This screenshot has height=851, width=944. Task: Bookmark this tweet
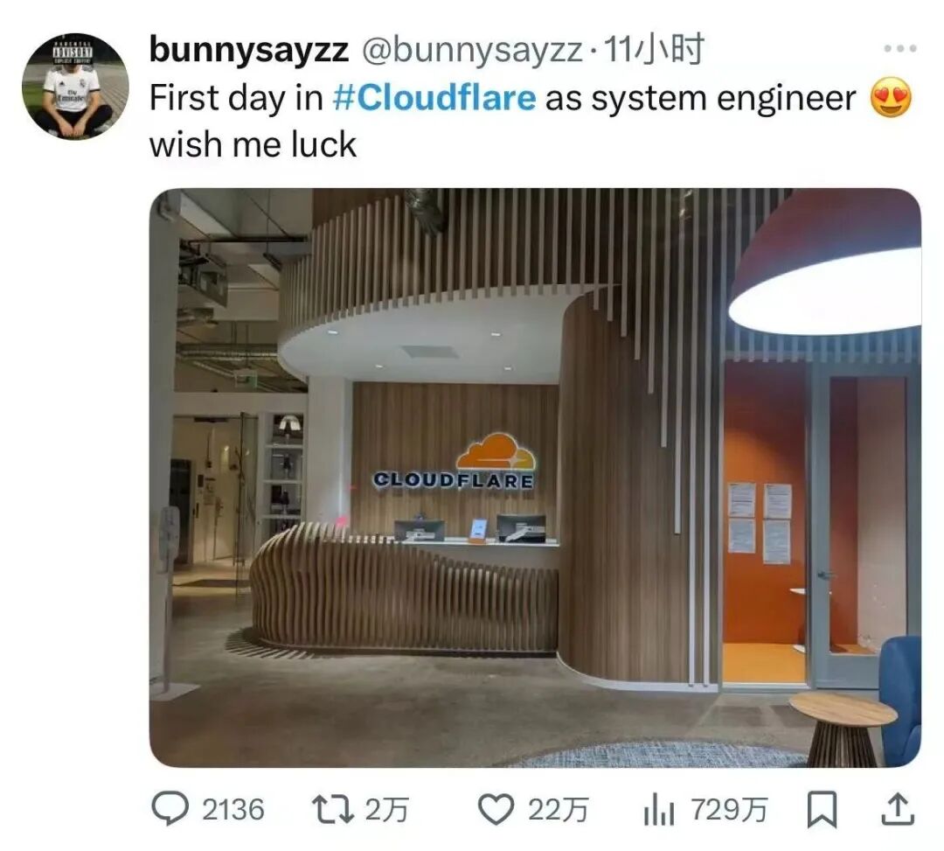tap(821, 810)
